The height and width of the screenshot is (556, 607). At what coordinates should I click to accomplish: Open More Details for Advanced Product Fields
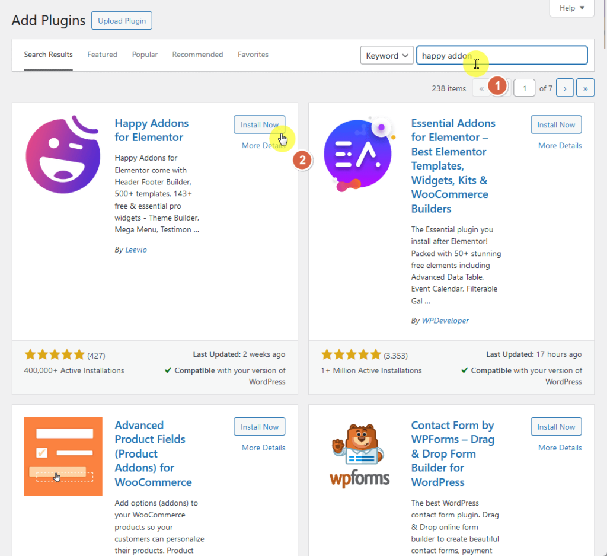pos(263,448)
